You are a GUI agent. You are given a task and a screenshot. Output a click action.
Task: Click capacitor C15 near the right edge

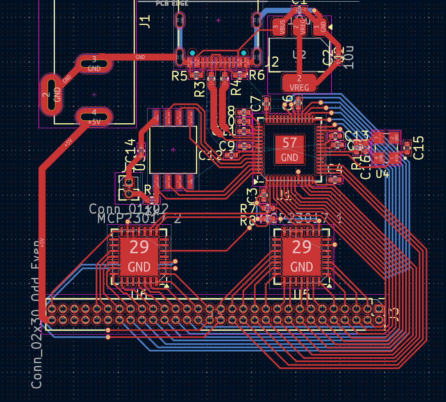point(407,147)
